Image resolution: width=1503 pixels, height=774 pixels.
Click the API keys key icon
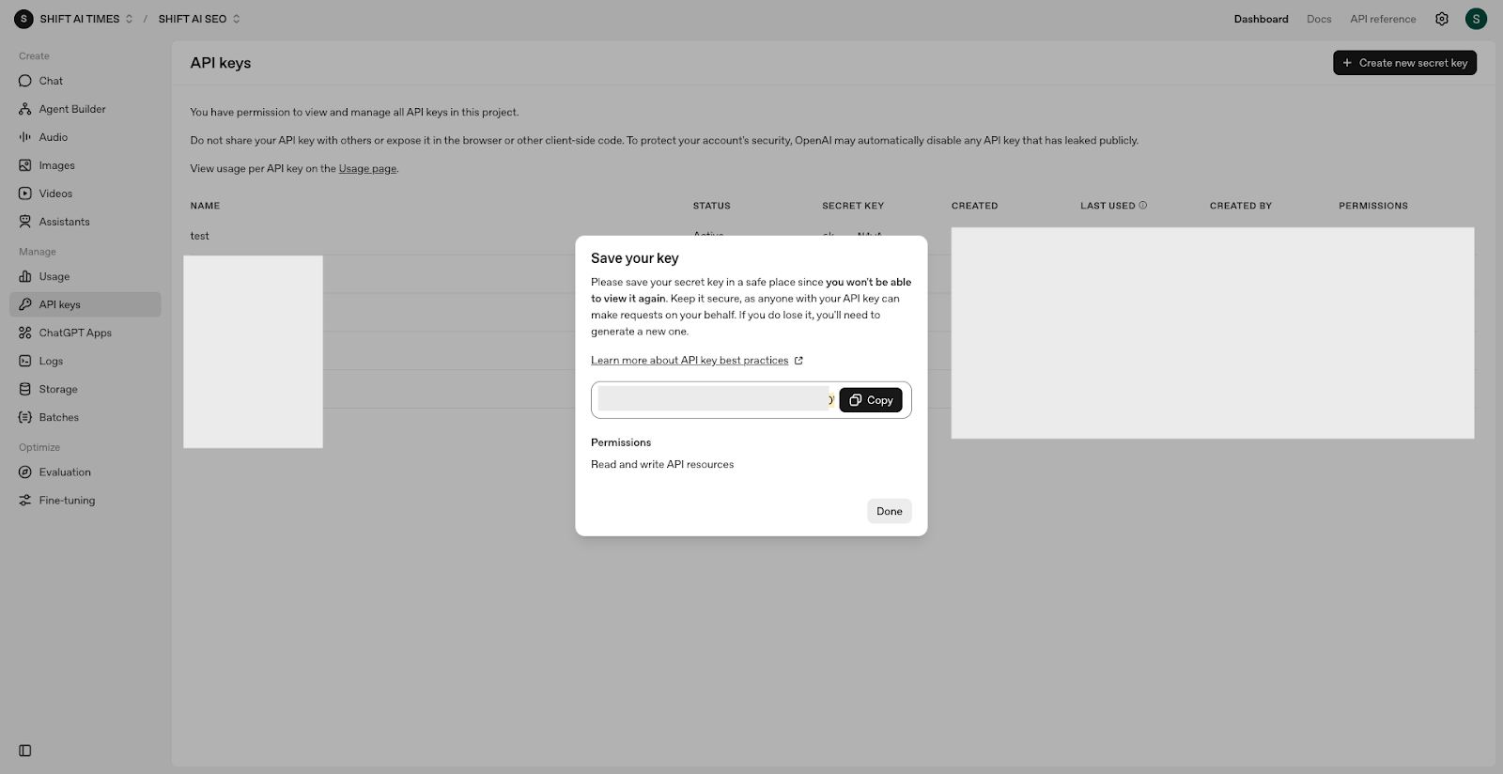coord(25,304)
